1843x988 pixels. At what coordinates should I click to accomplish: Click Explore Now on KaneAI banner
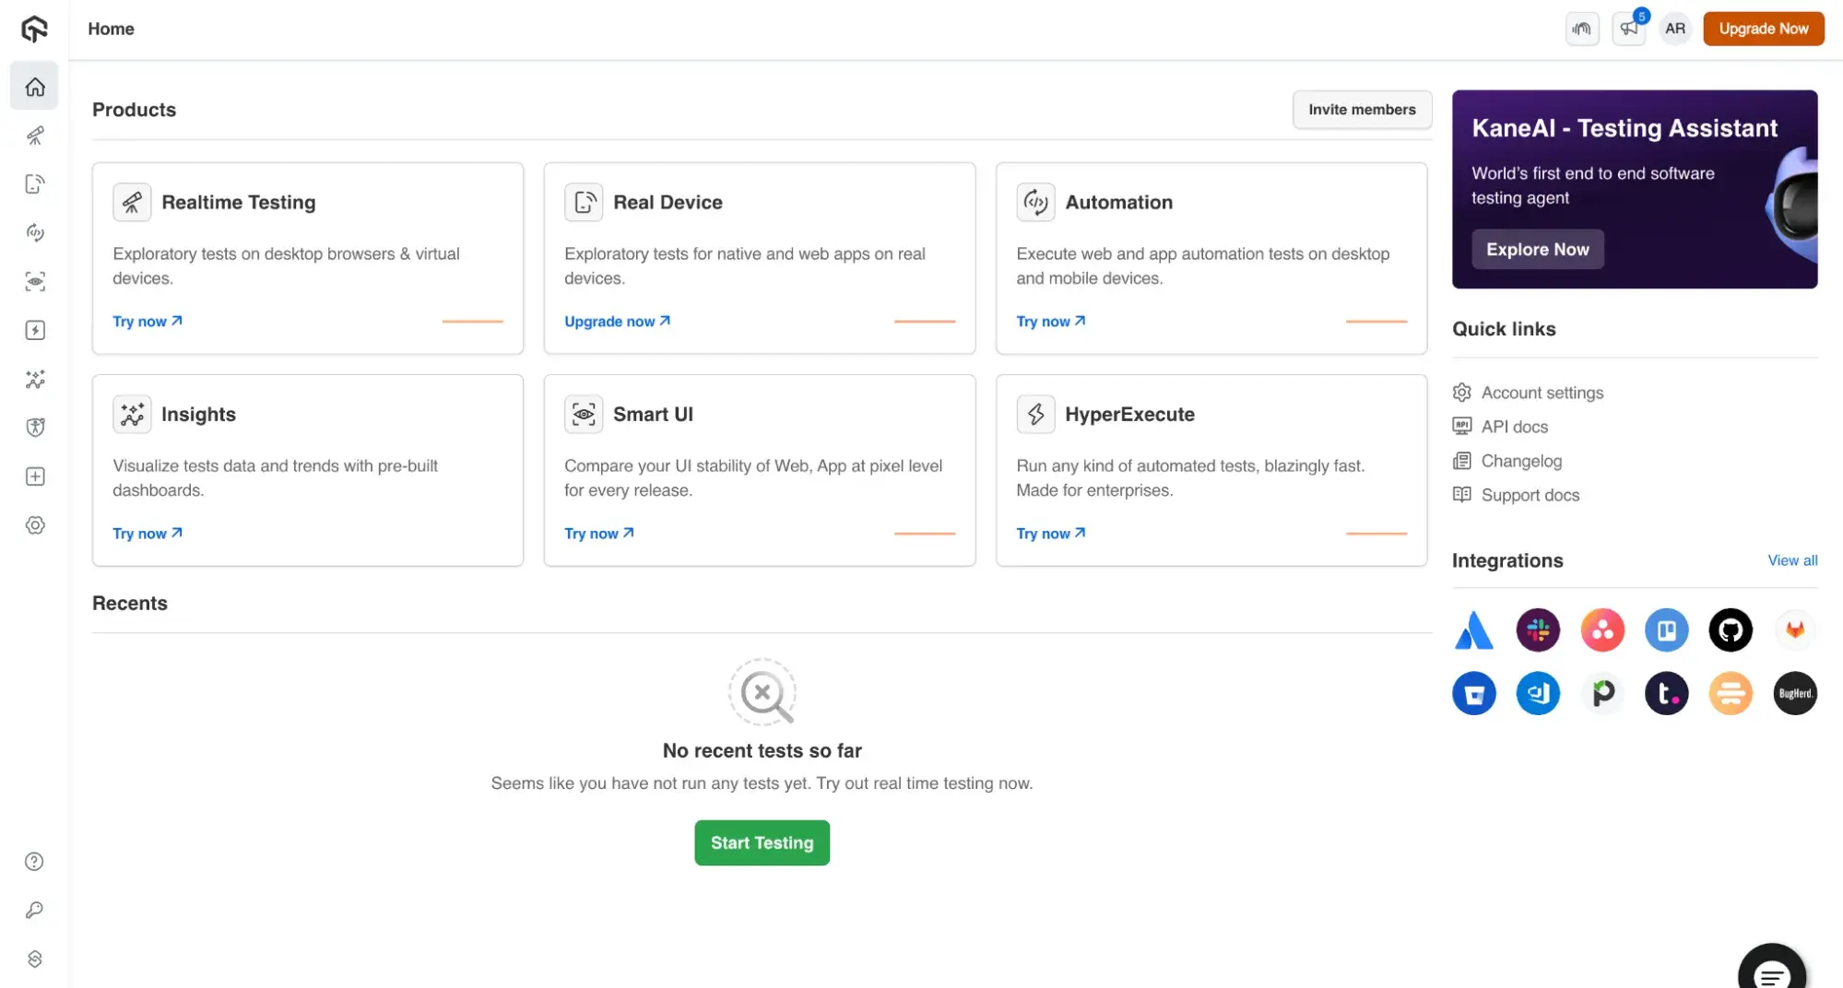click(1537, 250)
